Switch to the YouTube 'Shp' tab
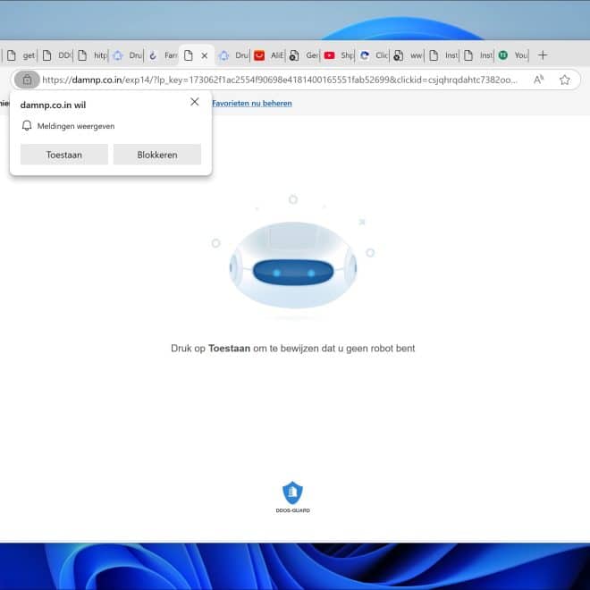590x590 pixels. point(339,55)
